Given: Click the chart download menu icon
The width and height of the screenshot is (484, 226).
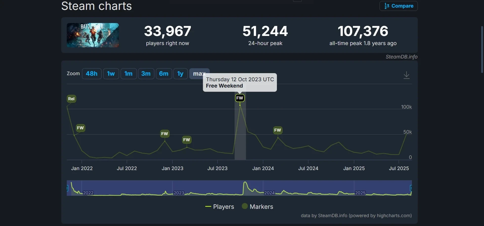Looking at the screenshot, I should pos(406,75).
